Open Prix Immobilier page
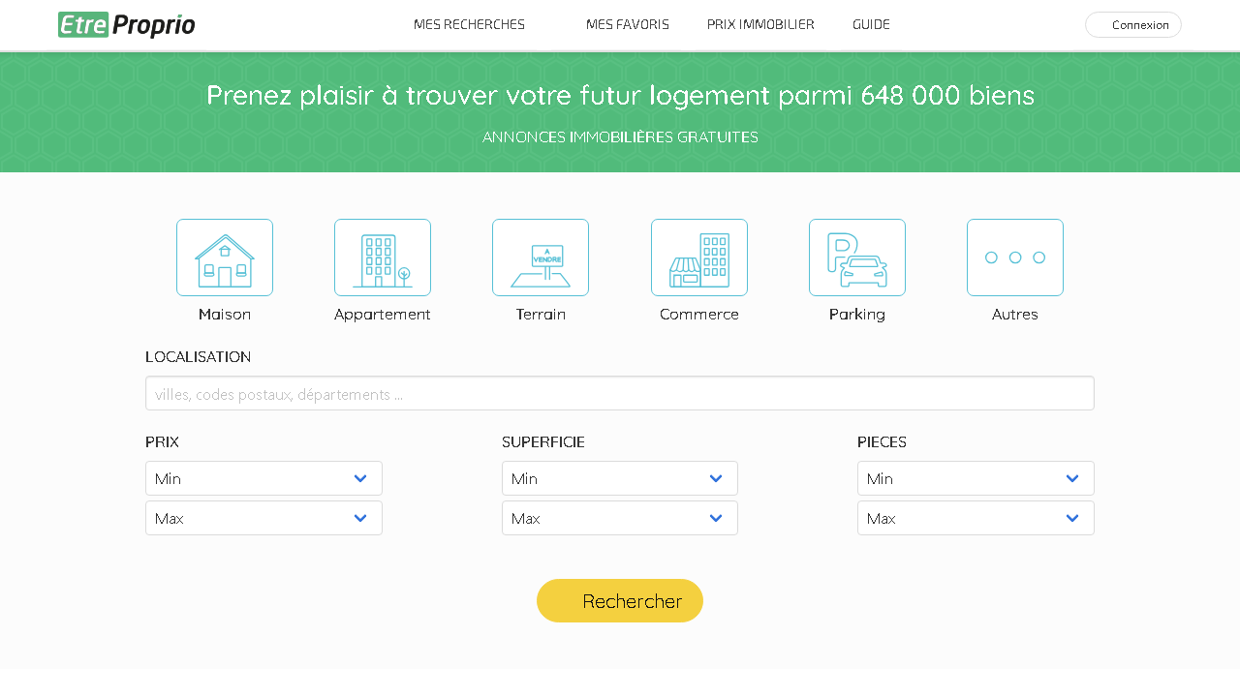Image resolution: width=1240 pixels, height=697 pixels. pyautogui.click(x=760, y=25)
